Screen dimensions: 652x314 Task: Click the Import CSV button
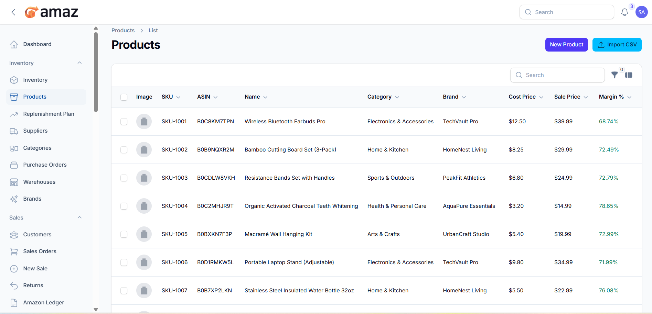click(x=617, y=45)
